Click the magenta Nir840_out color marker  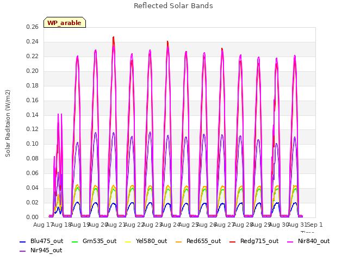pos(290,241)
